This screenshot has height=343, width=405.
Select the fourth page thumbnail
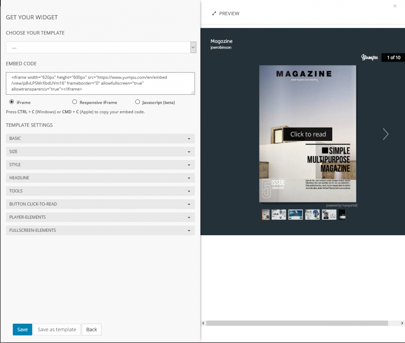click(312, 214)
